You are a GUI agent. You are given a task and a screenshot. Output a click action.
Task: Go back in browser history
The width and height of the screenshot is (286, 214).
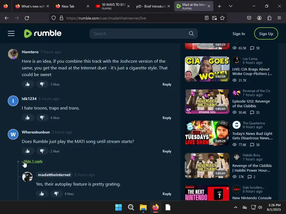tap(7, 18)
